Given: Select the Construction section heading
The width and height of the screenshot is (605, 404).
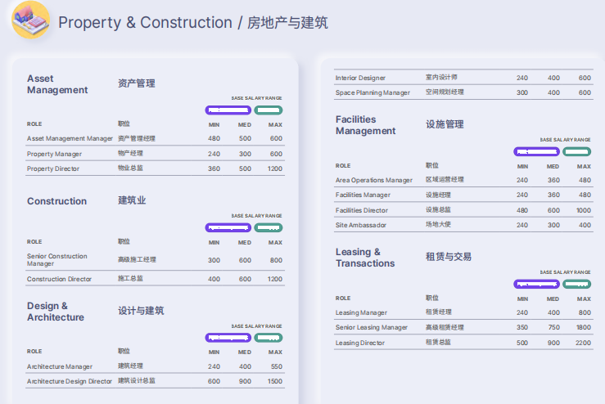Looking at the screenshot, I should tap(56, 201).
